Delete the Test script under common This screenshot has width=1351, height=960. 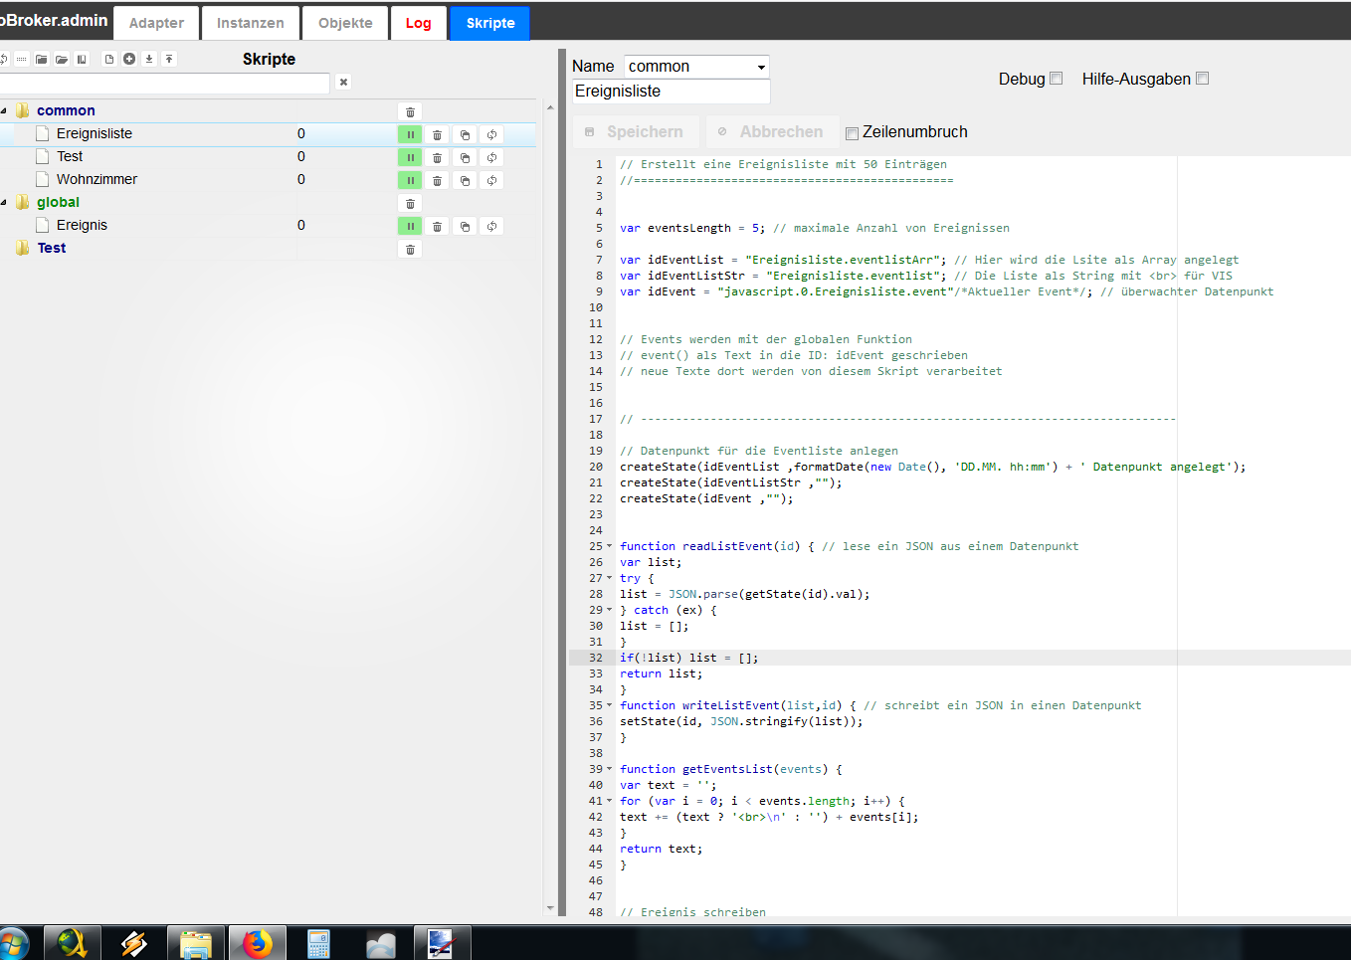tap(437, 157)
